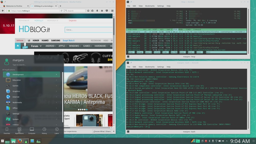
Task: Open the Forum dropdown on HDblog
Action: coord(36,46)
